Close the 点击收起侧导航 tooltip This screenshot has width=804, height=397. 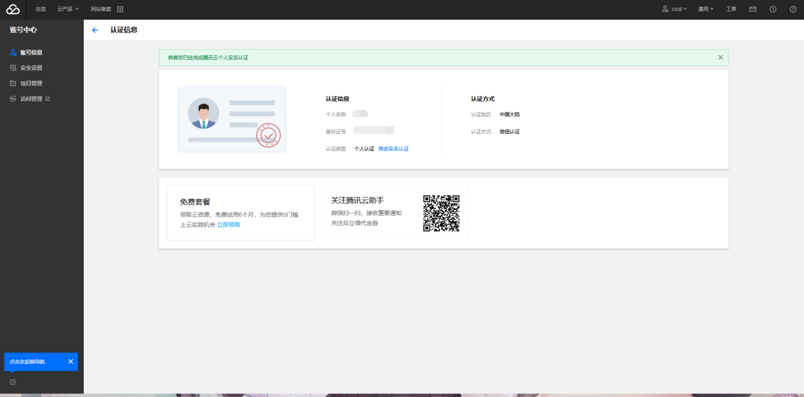coord(70,361)
